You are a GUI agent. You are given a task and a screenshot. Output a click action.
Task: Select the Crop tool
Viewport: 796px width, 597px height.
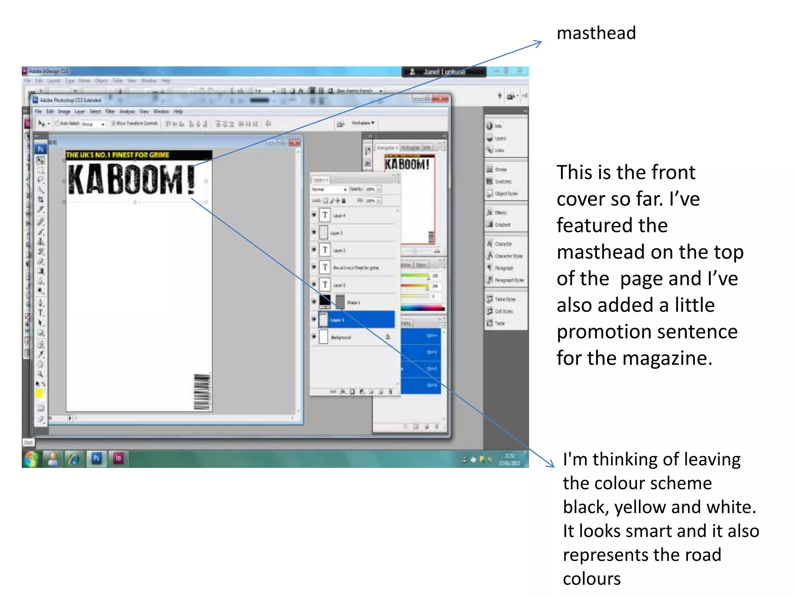click(40, 199)
